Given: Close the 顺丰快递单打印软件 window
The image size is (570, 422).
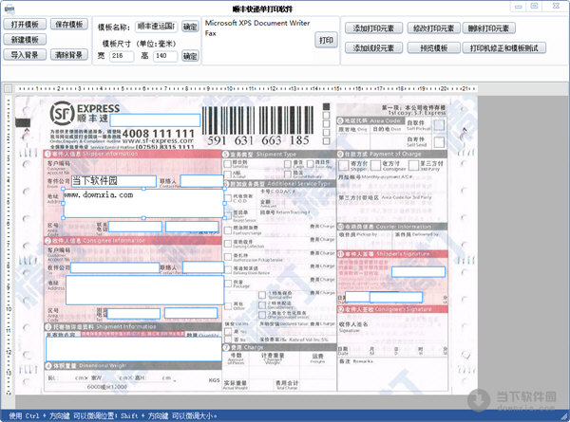Looking at the screenshot, I should tap(556, 7).
